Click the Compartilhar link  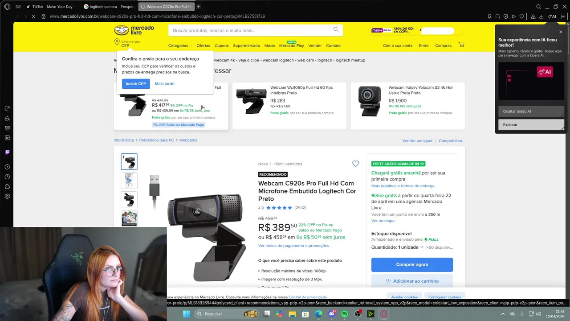pyautogui.click(x=450, y=140)
